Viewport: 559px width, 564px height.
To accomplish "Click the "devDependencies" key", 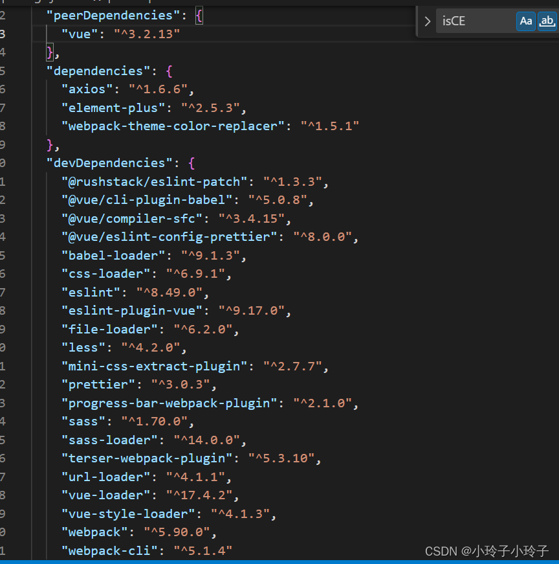I will (109, 163).
